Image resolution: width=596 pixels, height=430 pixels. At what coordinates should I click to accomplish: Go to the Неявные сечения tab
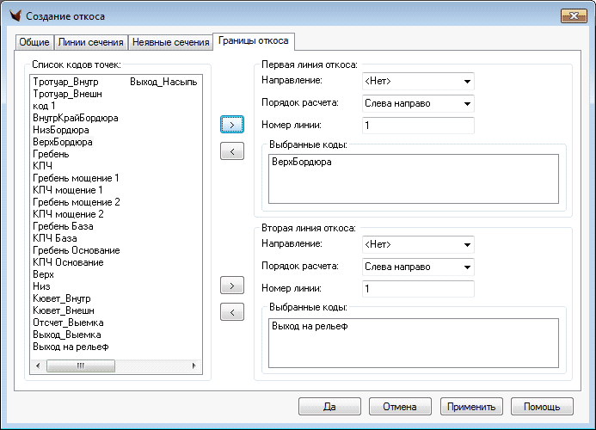(x=170, y=42)
